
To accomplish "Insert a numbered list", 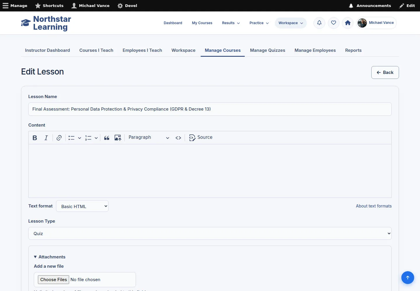I will [88, 138].
